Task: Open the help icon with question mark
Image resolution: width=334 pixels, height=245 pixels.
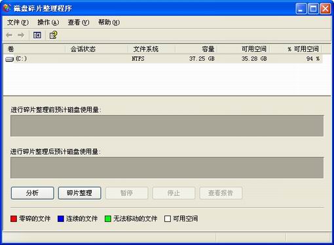Action: pyautogui.click(x=54, y=35)
